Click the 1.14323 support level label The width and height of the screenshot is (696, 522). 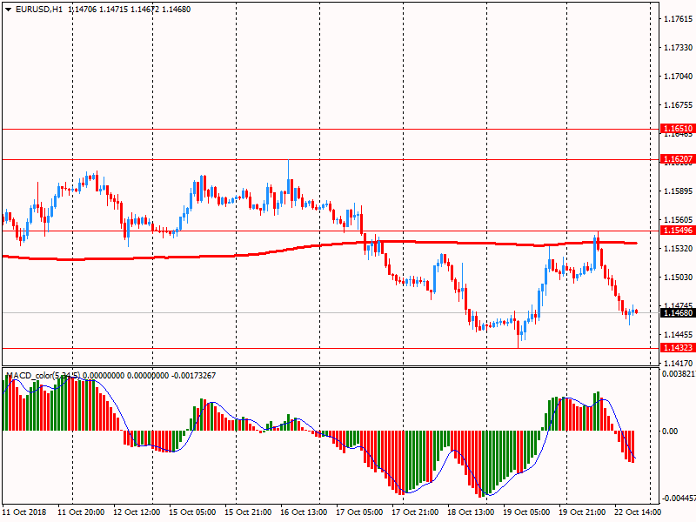pos(677,348)
